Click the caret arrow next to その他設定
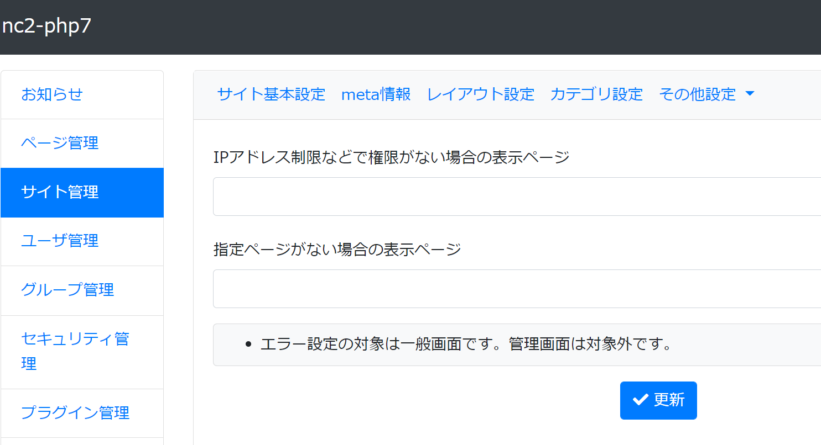This screenshot has width=821, height=445. pyautogui.click(x=750, y=94)
